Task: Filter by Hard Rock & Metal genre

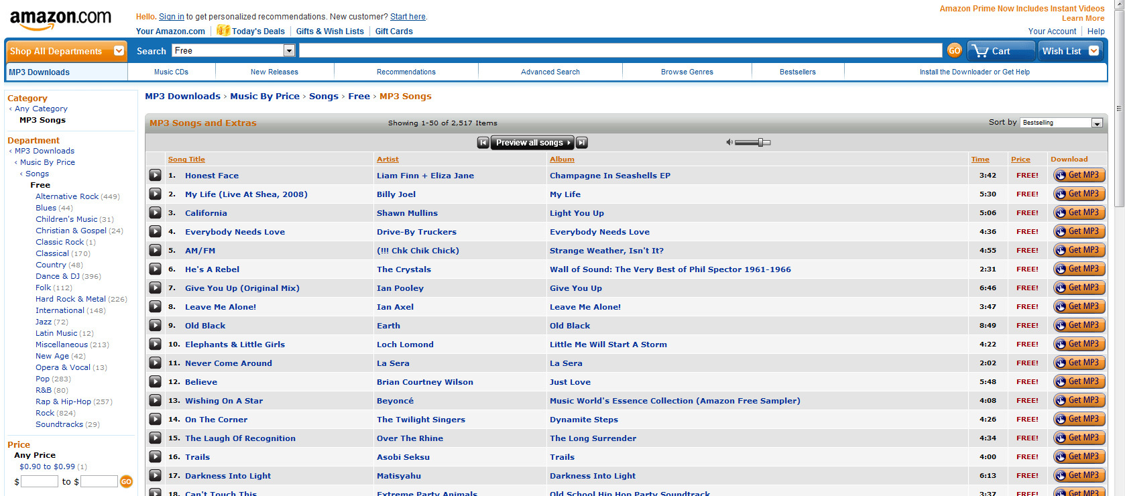Action: pyautogui.click(x=70, y=299)
